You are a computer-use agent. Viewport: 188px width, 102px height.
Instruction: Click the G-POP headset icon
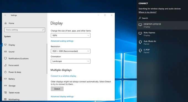coord(140,51)
